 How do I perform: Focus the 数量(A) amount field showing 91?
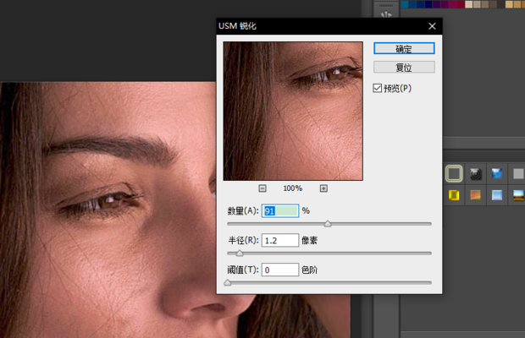[x=280, y=211]
